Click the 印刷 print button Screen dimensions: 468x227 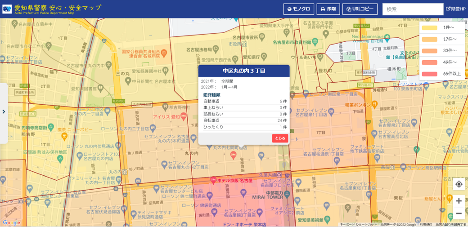(x=328, y=9)
